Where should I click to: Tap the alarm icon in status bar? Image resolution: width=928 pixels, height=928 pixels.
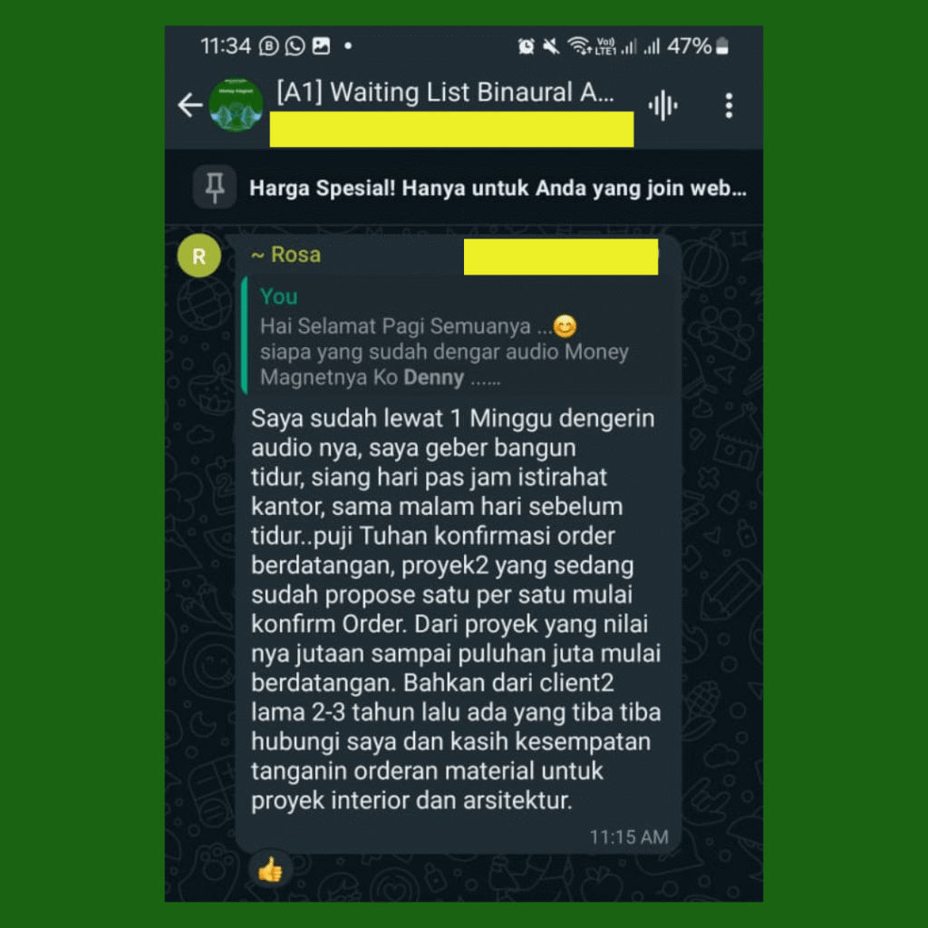coord(526,46)
